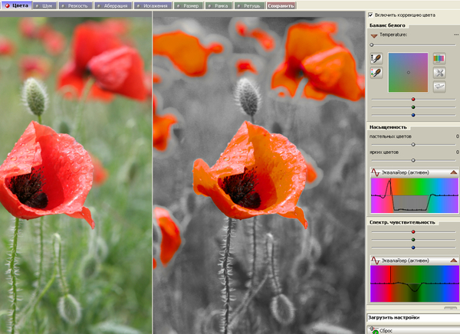Click the spectral sensitivity equalizer graph
460x334 pixels.
[414, 283]
